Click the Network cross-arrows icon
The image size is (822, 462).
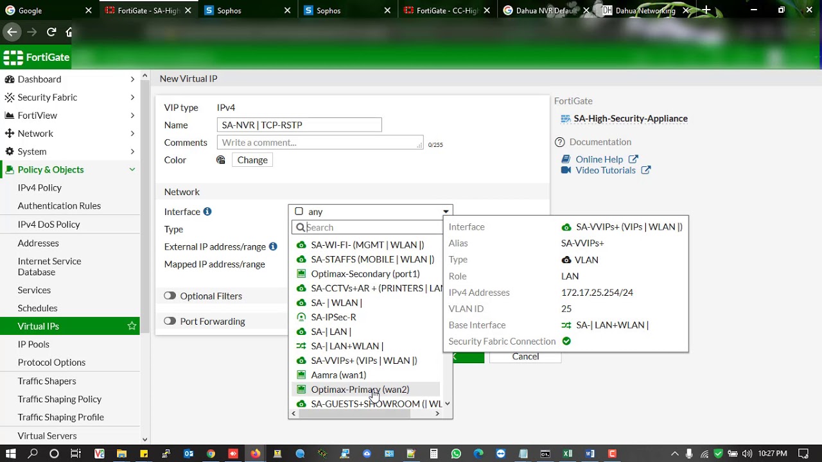click(10, 133)
